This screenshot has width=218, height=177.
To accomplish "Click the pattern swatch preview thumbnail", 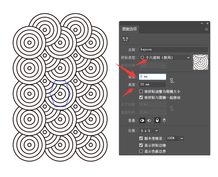I will click(x=201, y=62).
